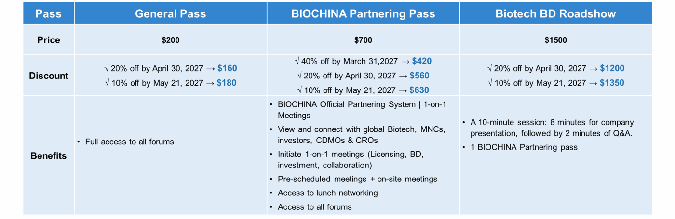Click the $420 discounted price

point(422,61)
